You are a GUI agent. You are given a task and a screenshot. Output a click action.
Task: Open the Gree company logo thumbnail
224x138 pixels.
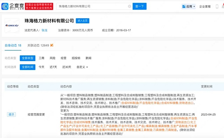[x=12, y=25]
